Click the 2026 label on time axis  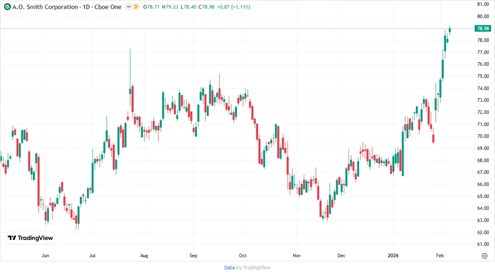(393, 255)
